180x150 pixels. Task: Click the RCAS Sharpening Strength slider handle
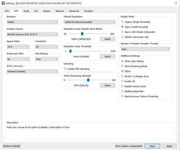[x=88, y=80]
